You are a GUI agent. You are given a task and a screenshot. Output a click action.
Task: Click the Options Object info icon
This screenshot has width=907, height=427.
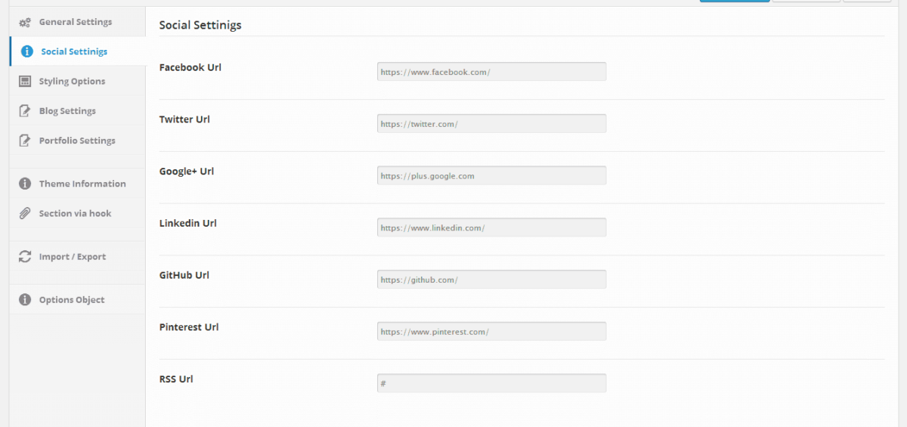point(24,299)
